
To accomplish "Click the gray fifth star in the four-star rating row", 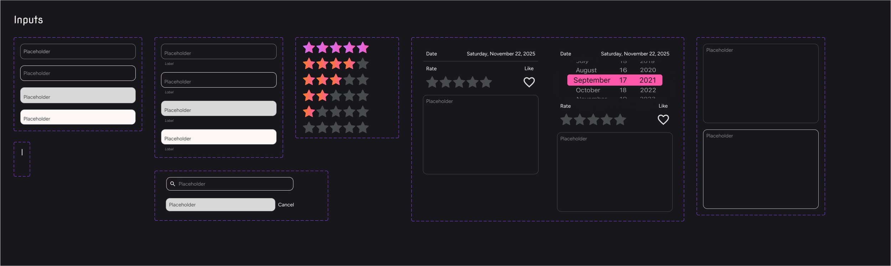I will click(x=363, y=64).
